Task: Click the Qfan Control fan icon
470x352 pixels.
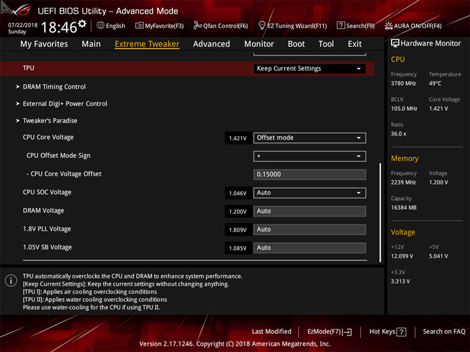Action: [197, 25]
